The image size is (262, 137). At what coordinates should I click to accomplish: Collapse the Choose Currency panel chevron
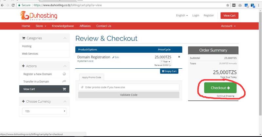coord(65,101)
